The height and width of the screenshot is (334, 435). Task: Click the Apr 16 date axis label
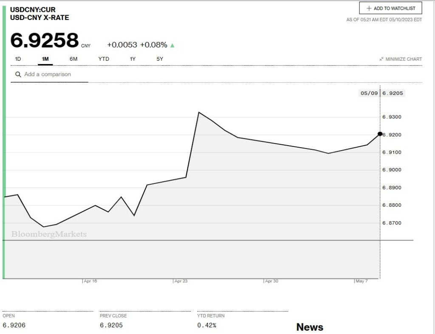(x=90, y=281)
